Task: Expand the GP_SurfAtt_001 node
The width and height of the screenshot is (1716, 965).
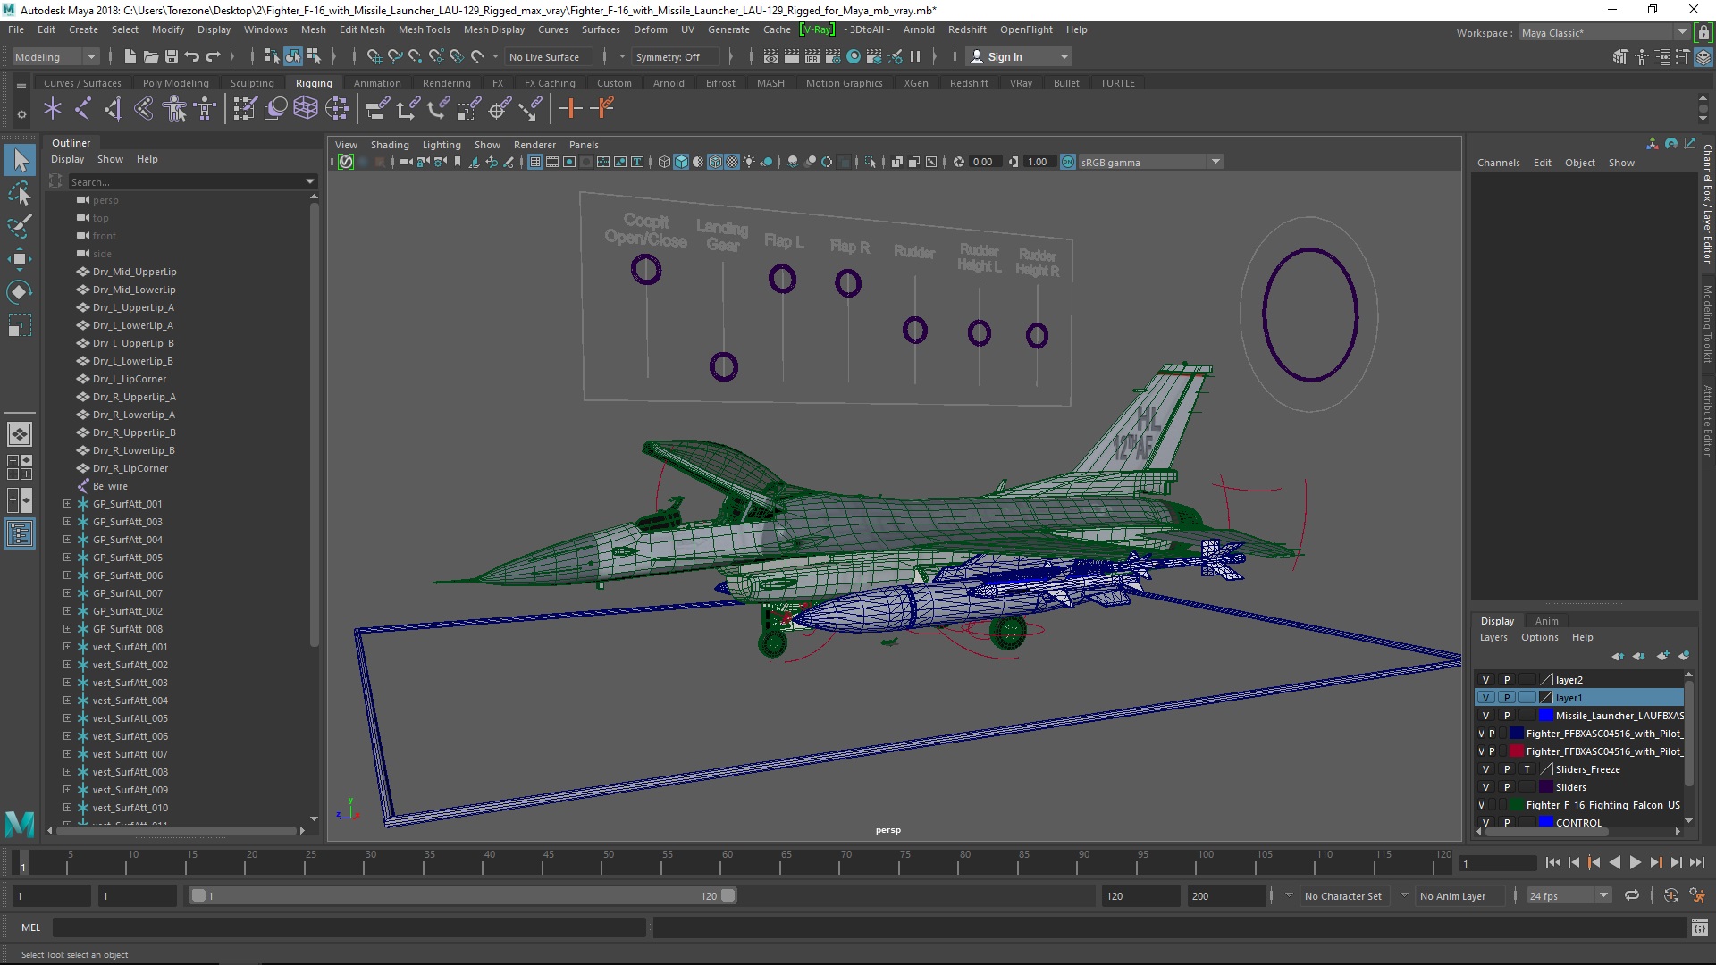Action: (67, 504)
